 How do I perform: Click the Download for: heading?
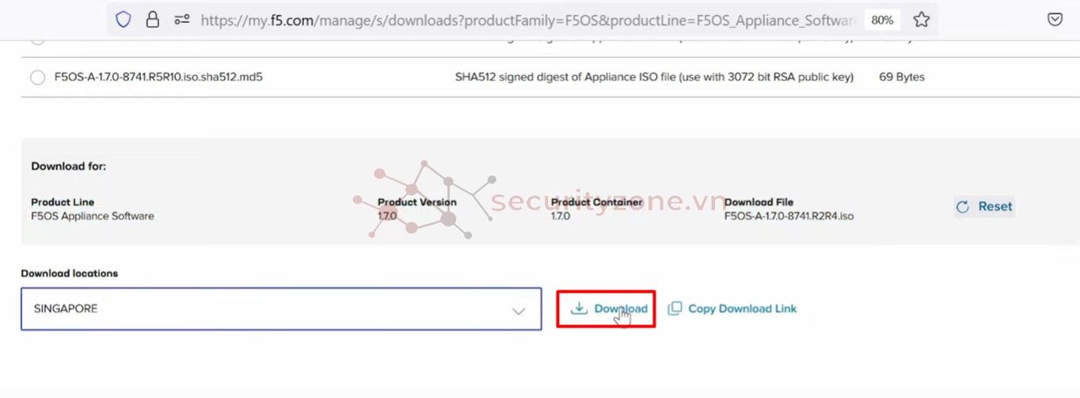click(x=69, y=166)
